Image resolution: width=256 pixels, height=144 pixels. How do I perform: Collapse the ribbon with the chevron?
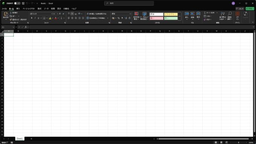click(x=253, y=22)
